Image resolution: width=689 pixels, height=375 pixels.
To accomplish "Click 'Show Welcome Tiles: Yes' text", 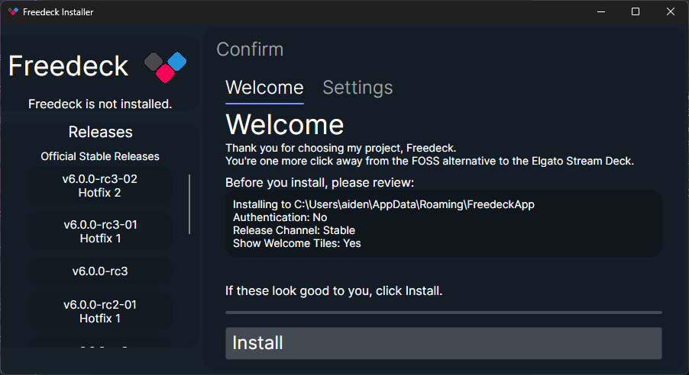I will (297, 243).
